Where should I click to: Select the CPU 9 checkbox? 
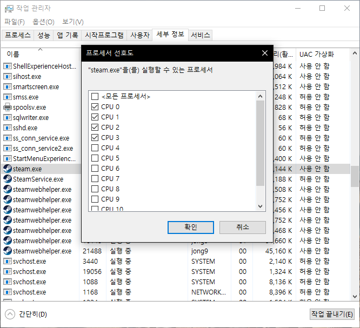click(x=95, y=199)
